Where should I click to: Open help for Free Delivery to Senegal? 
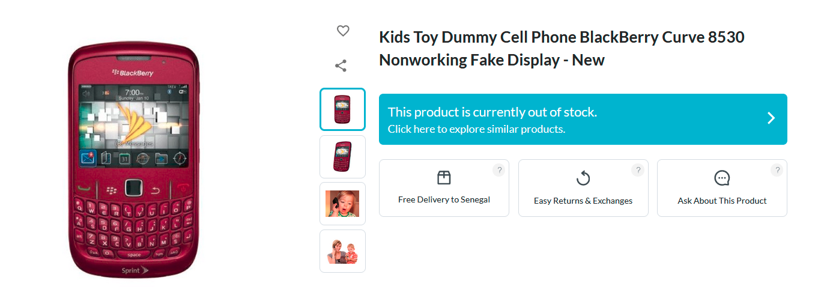(x=498, y=170)
